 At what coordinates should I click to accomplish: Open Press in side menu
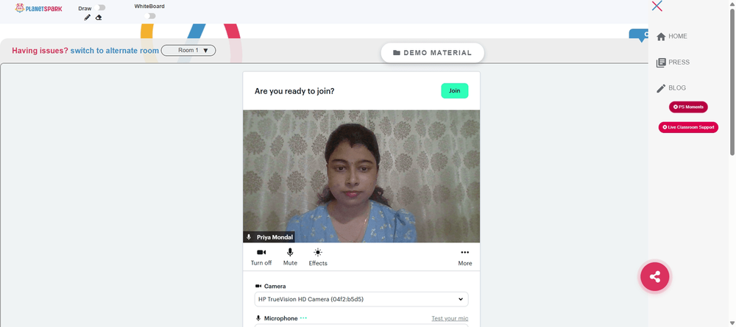pyautogui.click(x=673, y=62)
